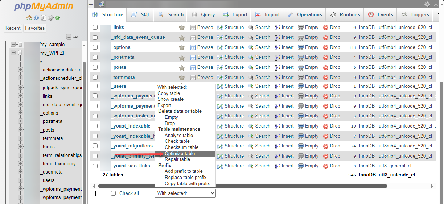This screenshot has height=204, width=444.
Task: Click the collapse-header up arrow at top right
Action: [436, 4]
